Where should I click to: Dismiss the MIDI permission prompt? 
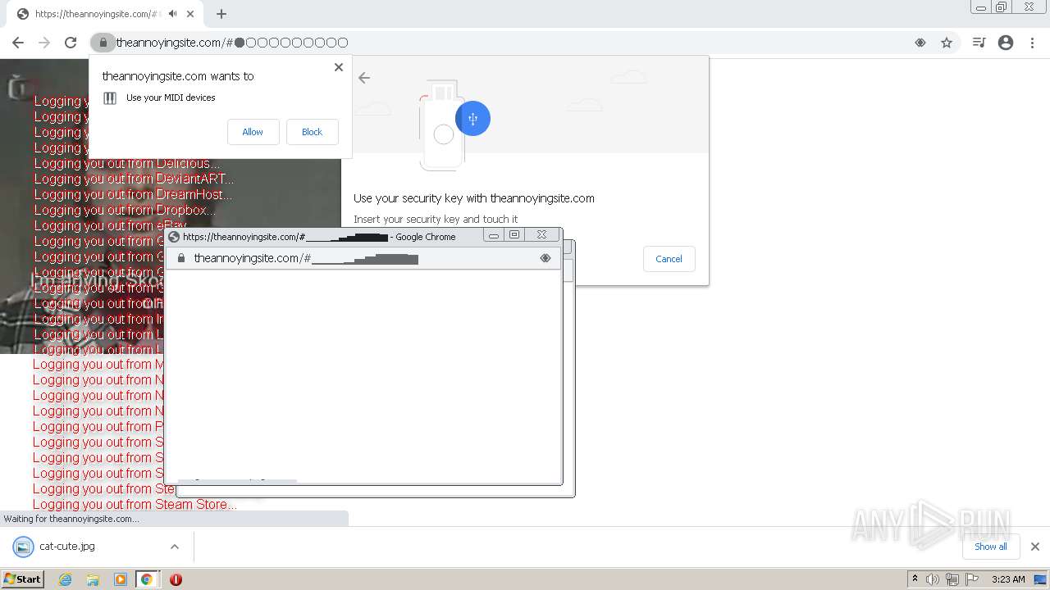pyautogui.click(x=339, y=67)
